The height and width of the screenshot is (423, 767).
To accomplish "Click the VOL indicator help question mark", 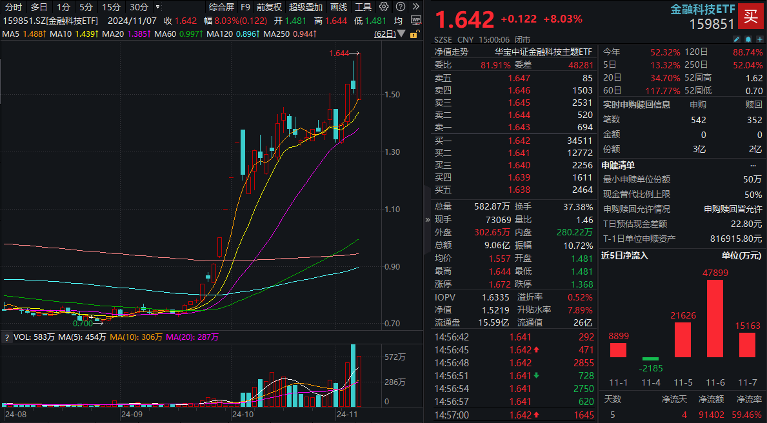I will pyautogui.click(x=7, y=337).
